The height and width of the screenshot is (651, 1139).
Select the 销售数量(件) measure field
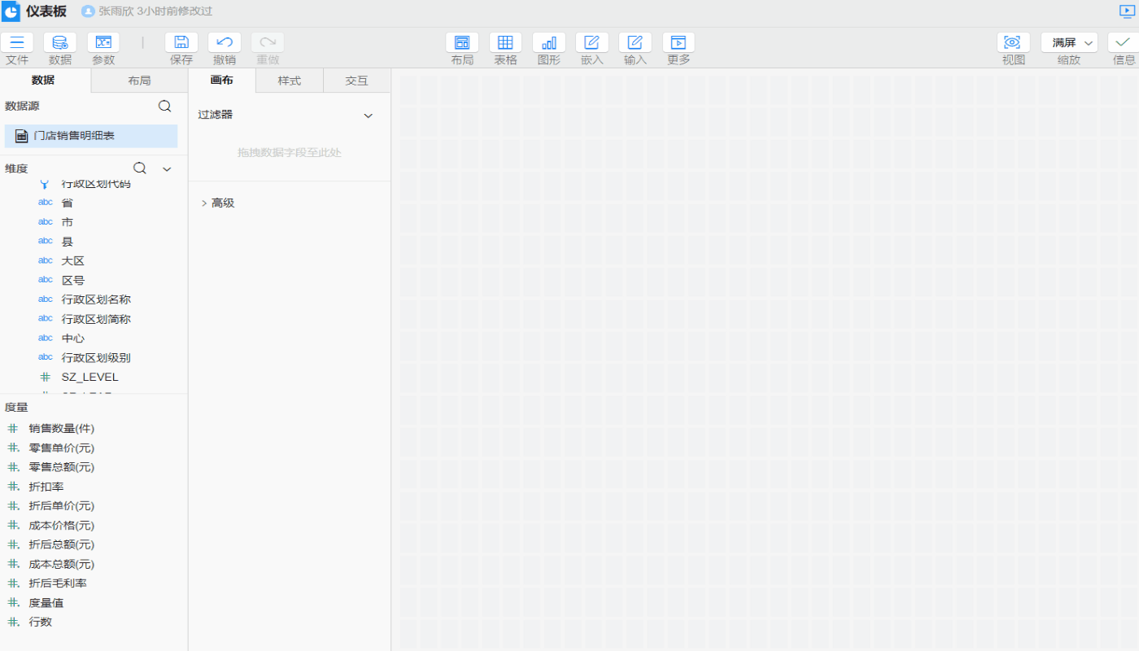62,429
